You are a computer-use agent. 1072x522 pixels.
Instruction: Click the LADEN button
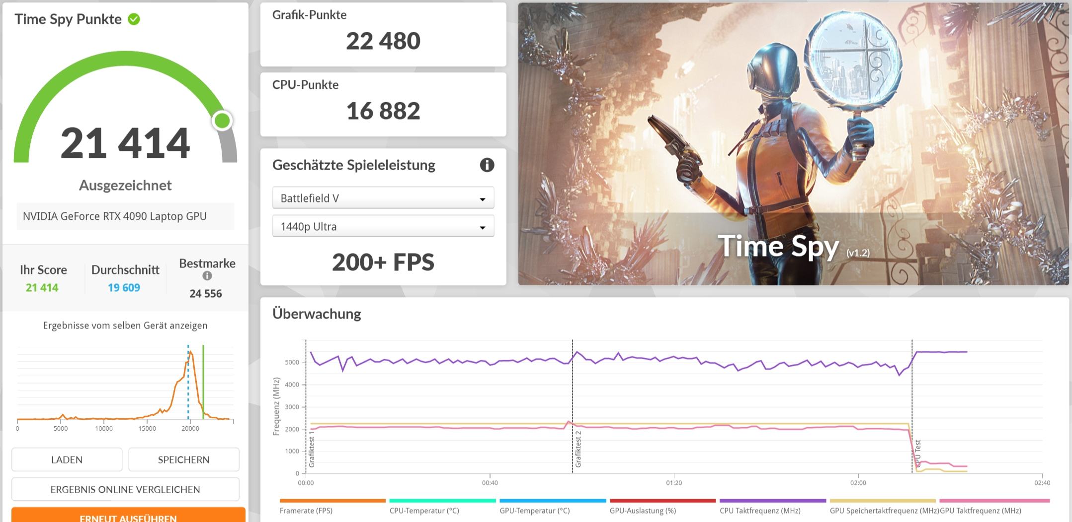click(67, 459)
